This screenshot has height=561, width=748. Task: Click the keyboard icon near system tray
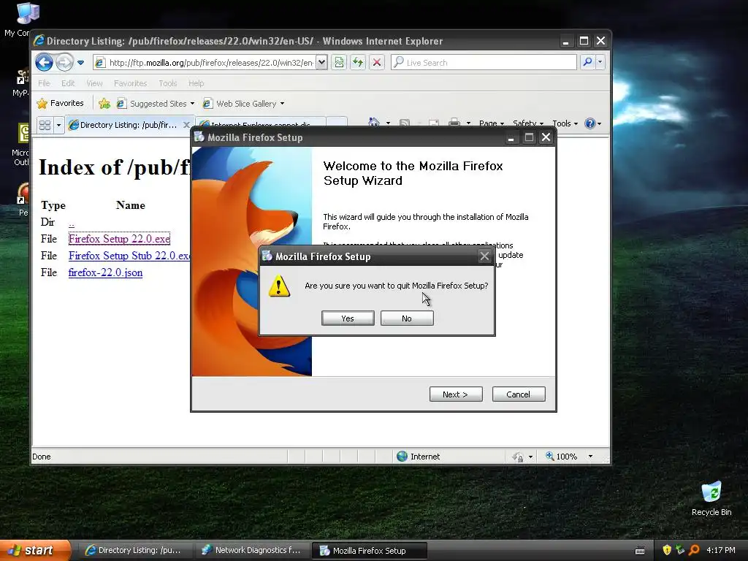pos(640,551)
